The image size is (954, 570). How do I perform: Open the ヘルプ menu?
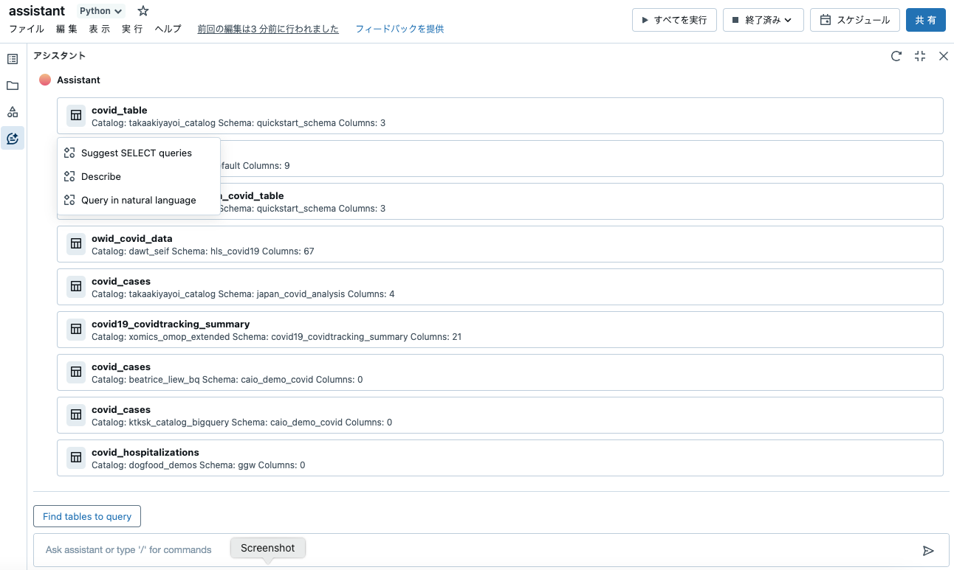[168, 29]
